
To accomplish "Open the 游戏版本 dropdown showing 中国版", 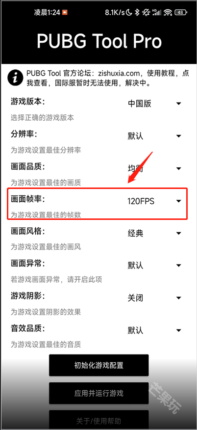I will click(x=154, y=104).
